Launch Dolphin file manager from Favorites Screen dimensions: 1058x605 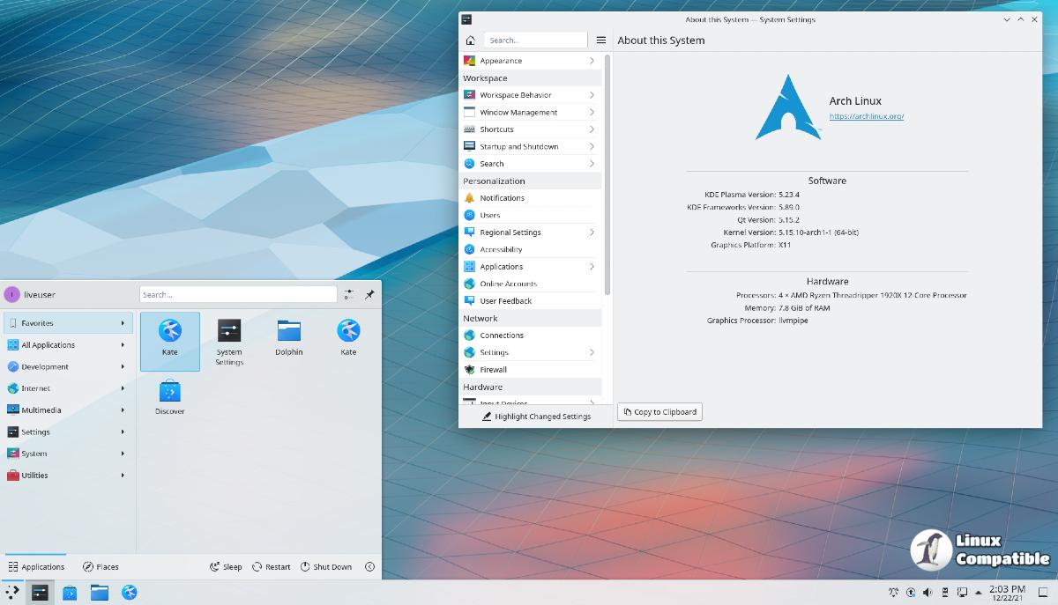[x=288, y=339]
